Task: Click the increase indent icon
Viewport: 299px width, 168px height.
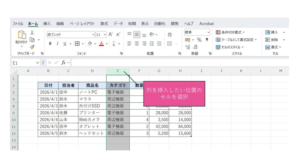Action: point(159,43)
